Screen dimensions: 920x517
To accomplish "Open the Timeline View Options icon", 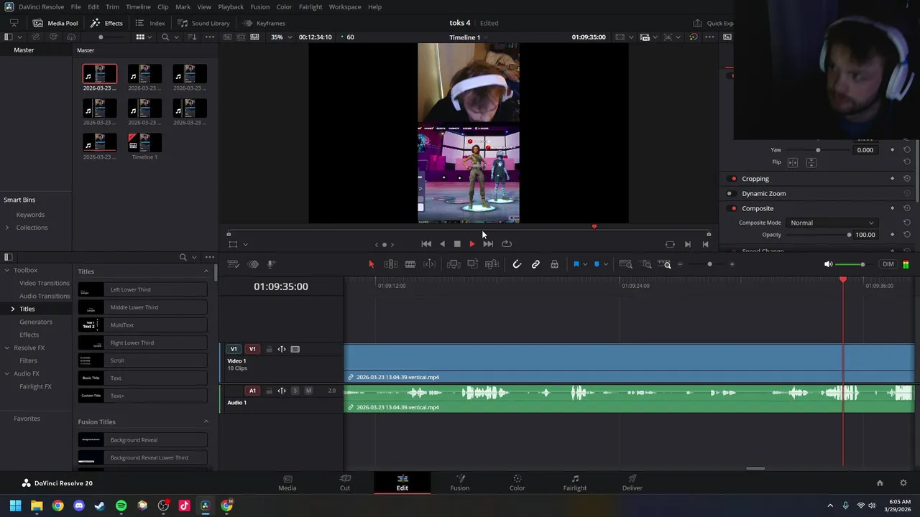I will click(233, 264).
